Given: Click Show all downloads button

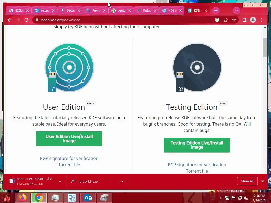Looking at the screenshot, I should click(x=247, y=181).
